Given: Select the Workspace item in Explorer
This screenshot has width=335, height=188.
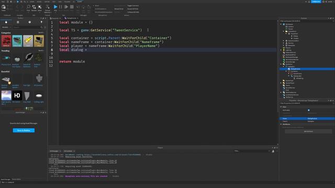Looking at the screenshot, I should point(289,25).
